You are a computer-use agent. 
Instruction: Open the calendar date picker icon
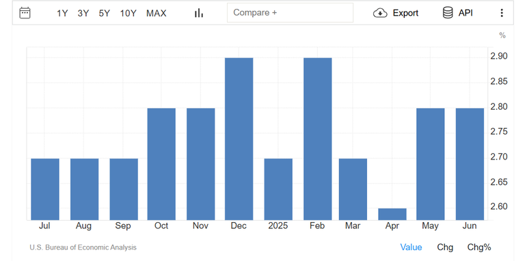(x=25, y=13)
